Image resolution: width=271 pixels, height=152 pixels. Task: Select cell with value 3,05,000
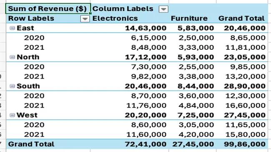click(196, 125)
